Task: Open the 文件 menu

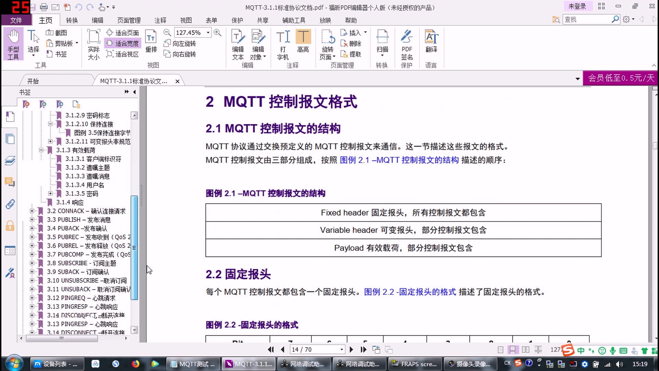Action: click(x=16, y=20)
